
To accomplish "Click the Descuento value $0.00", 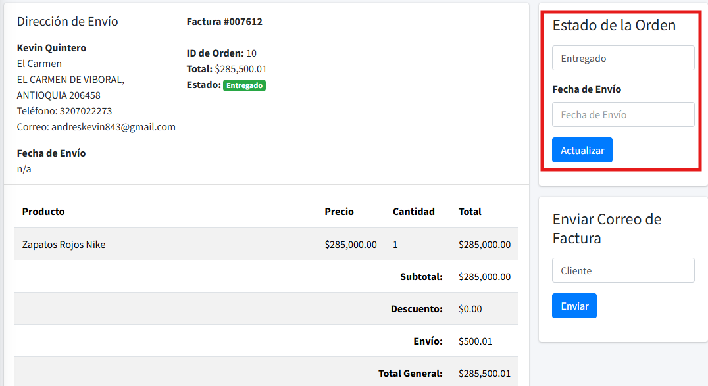I will (470, 309).
